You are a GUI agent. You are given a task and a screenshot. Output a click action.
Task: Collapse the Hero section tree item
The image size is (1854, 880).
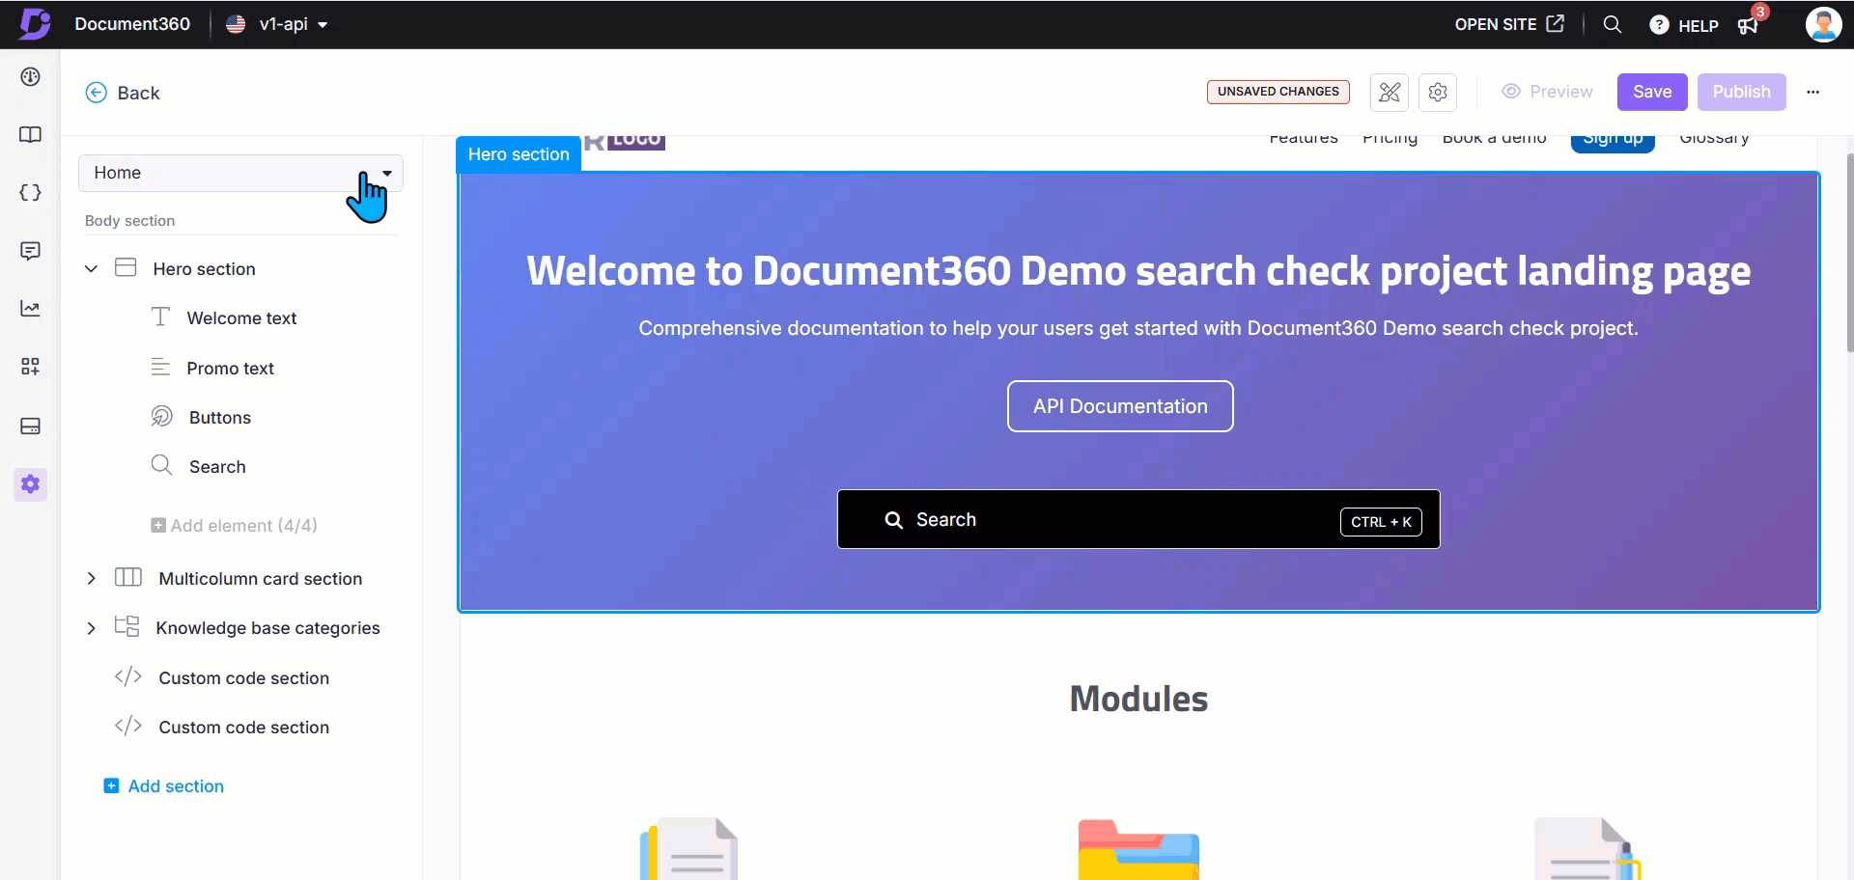91,269
